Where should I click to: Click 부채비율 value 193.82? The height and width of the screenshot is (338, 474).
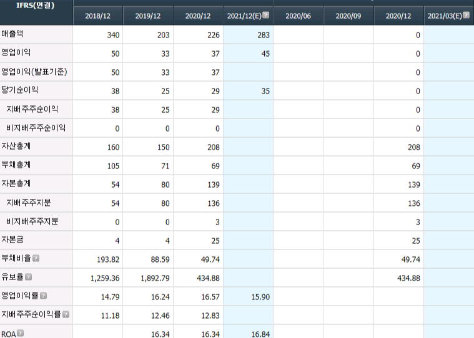[108, 259]
